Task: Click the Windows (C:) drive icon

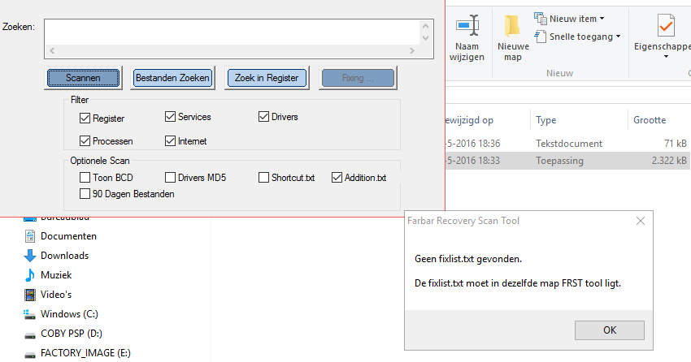Action: (29, 314)
